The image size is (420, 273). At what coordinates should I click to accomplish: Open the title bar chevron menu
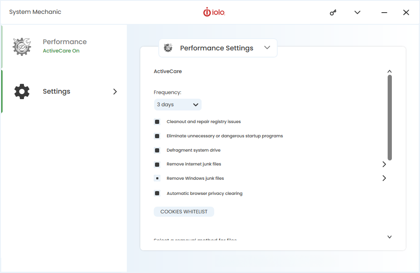357,12
